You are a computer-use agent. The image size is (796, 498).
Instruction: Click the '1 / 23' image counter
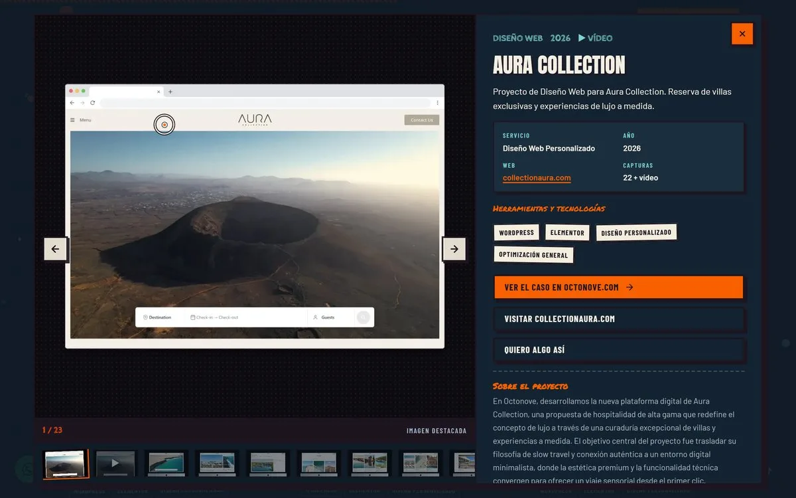(x=52, y=430)
